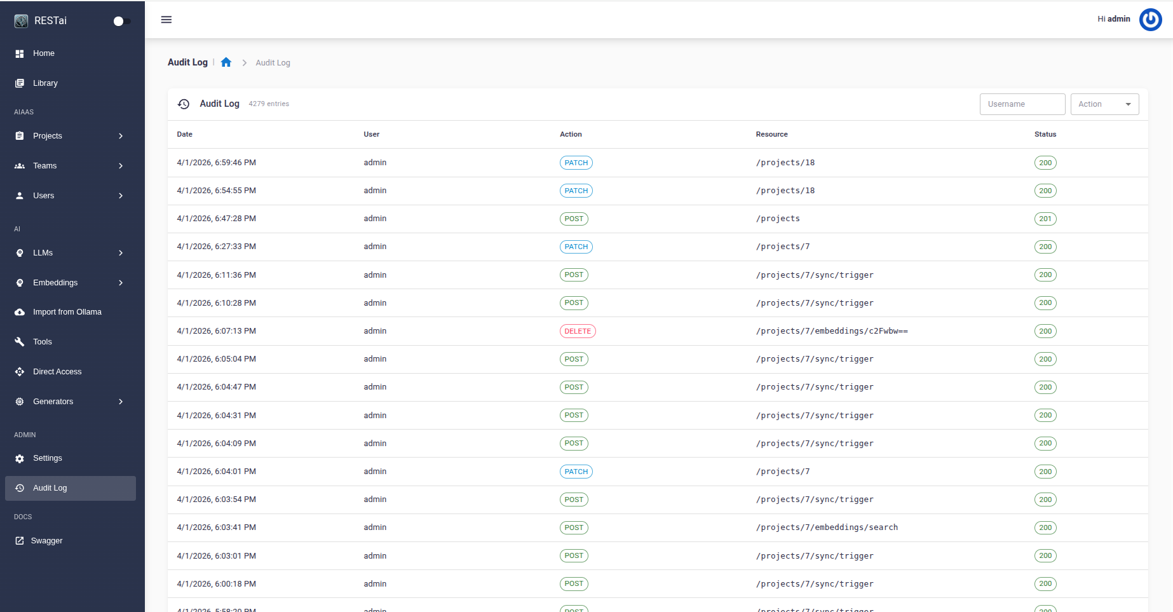1173x612 pixels.
Task: Toggle the dark mode switch
Action: pyautogui.click(x=122, y=21)
